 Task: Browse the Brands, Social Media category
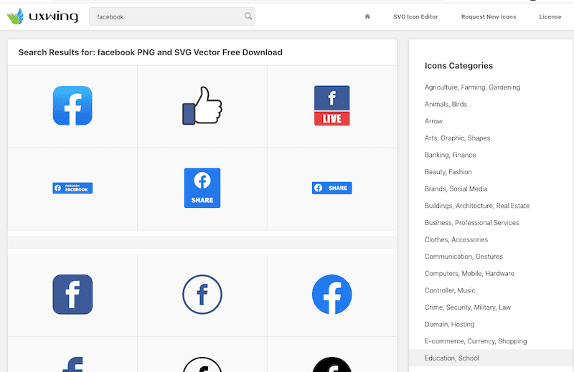click(456, 189)
